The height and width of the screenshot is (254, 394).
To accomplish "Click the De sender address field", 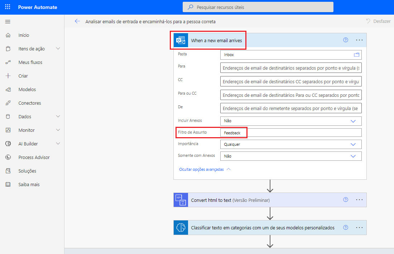I will pyautogui.click(x=291, y=108).
